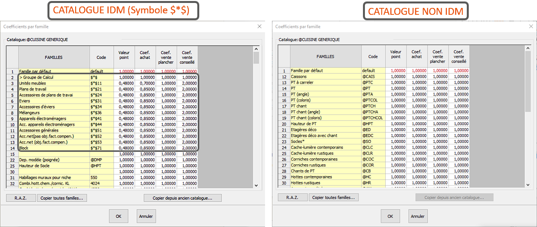The width and height of the screenshot is (537, 227).
Task: Select the 'Accessoires générales' family cell
Action: [54, 131]
